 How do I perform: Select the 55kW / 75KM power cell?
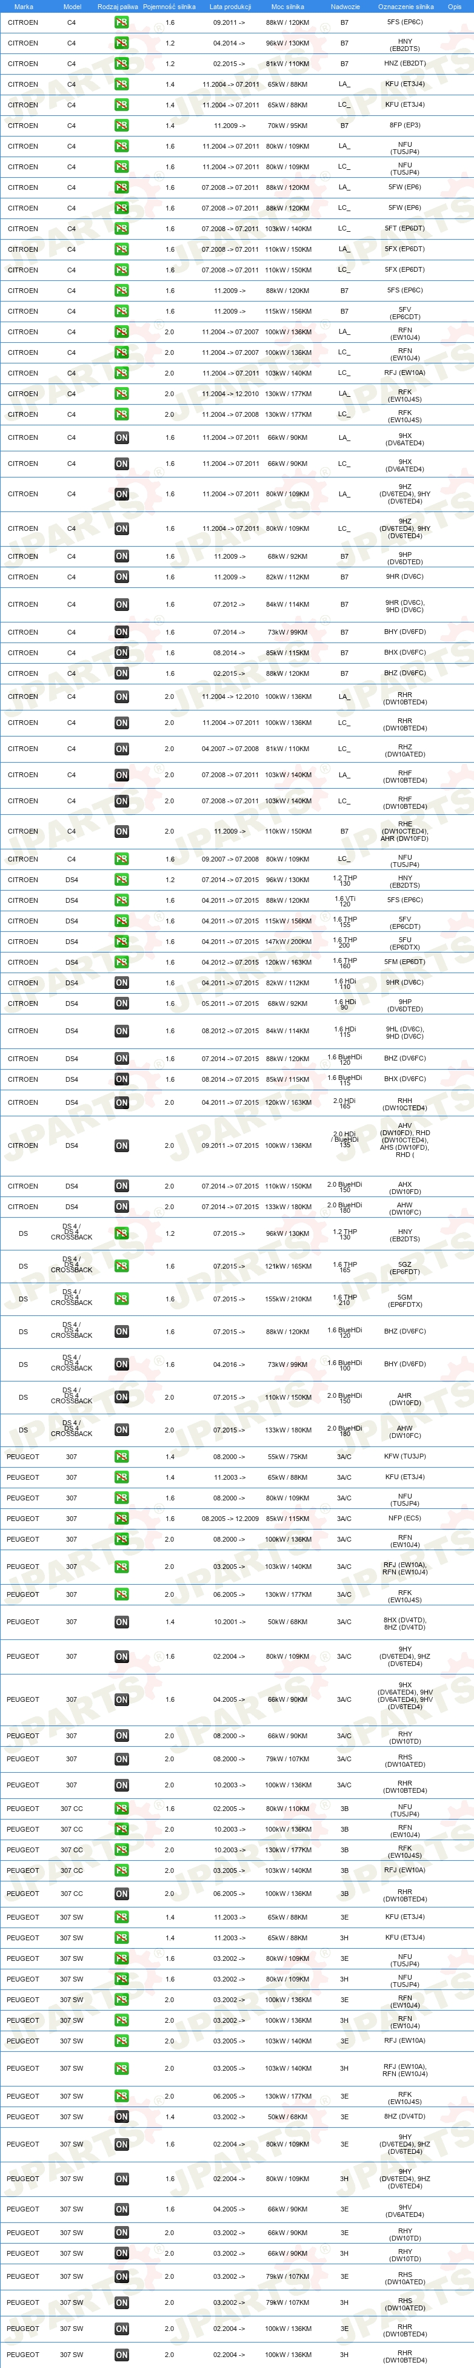287,1457
